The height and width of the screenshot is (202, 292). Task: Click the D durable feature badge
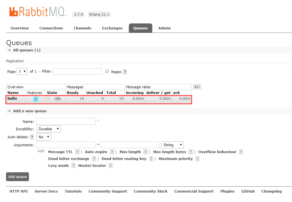[36, 99]
